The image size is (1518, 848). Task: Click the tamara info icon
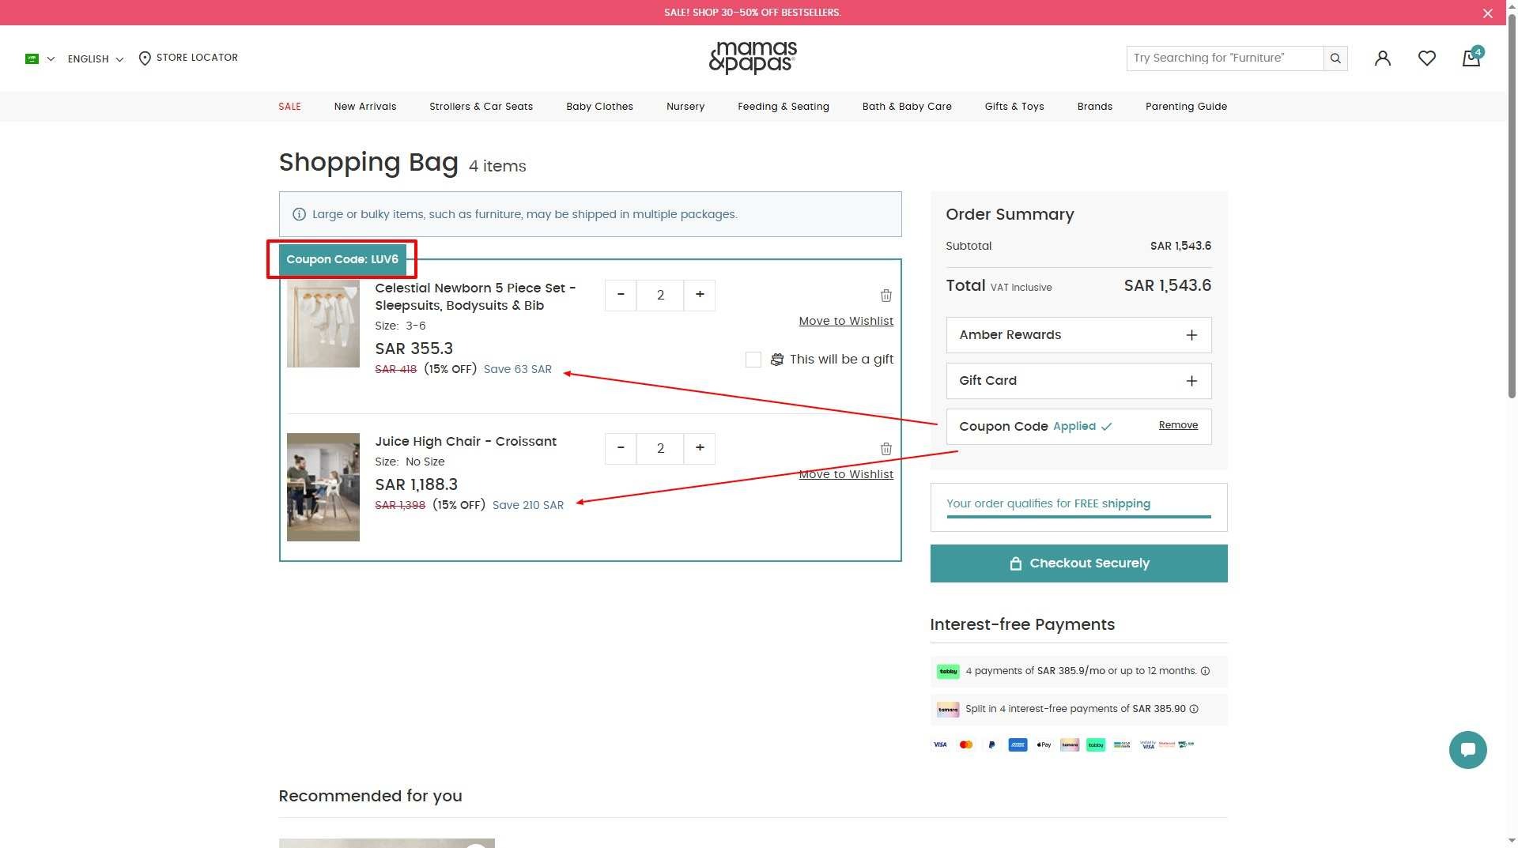point(1194,709)
